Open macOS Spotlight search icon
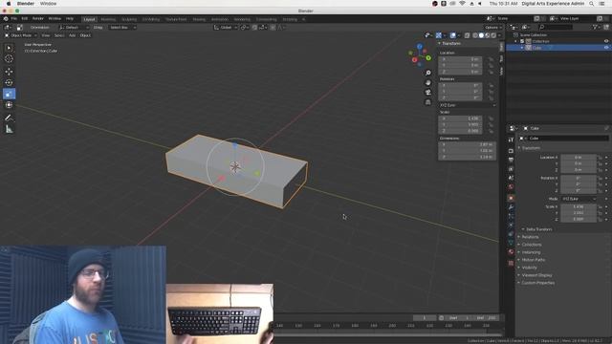The image size is (612, 344). pyautogui.click(x=592, y=4)
